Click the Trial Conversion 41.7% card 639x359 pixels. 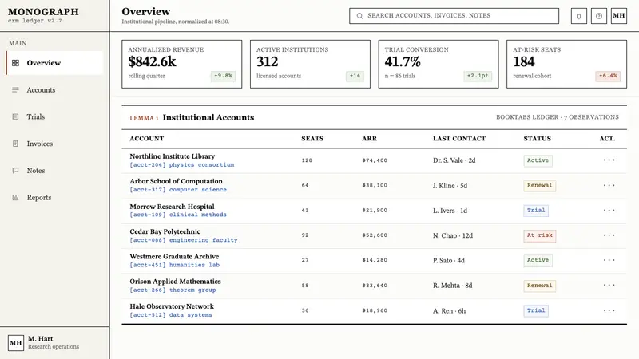coord(439,64)
